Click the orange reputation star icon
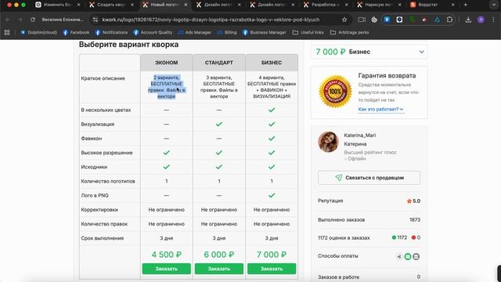Image resolution: width=501 pixels, height=282 pixels. (x=409, y=201)
